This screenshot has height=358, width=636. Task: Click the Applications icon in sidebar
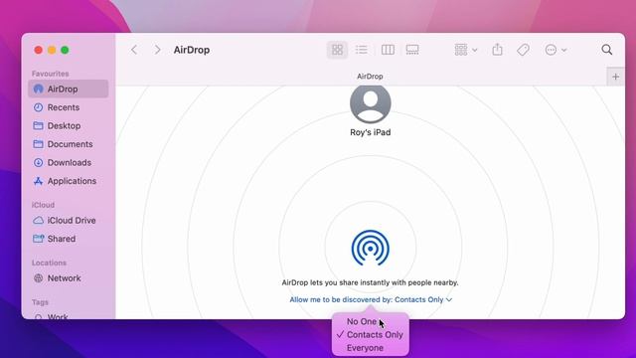point(38,181)
